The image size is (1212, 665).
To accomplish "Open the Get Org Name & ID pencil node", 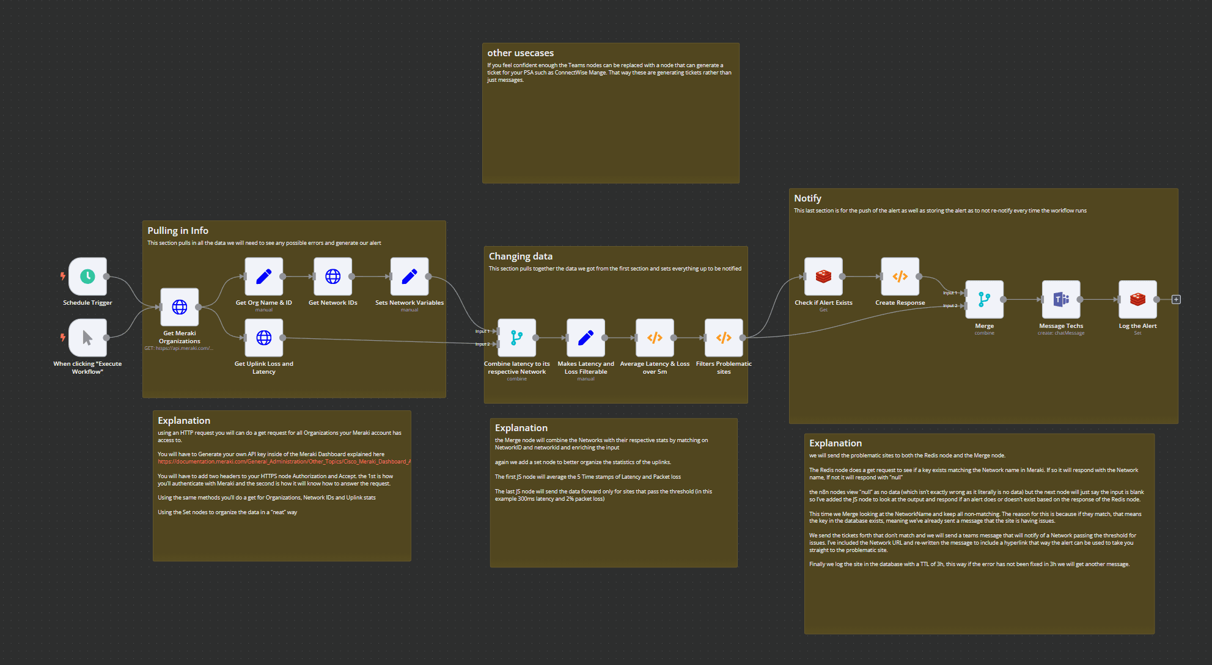I will point(264,276).
